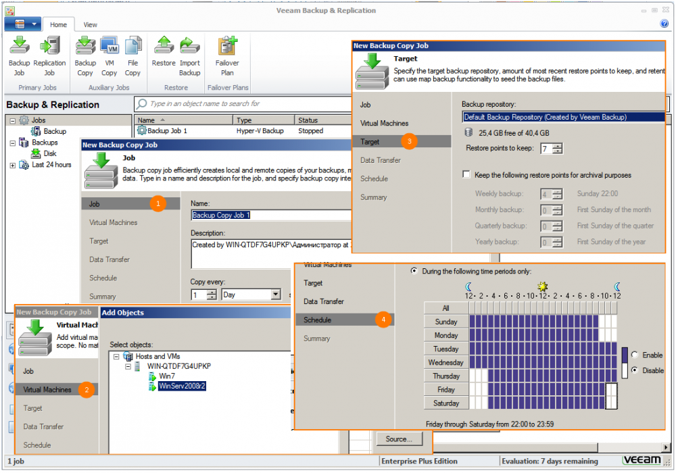Click the horizontal scrollbar right arrow

(x=667, y=447)
